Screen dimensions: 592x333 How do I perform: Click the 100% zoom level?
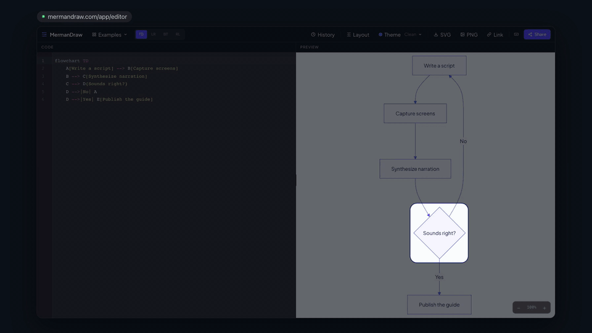click(532, 307)
